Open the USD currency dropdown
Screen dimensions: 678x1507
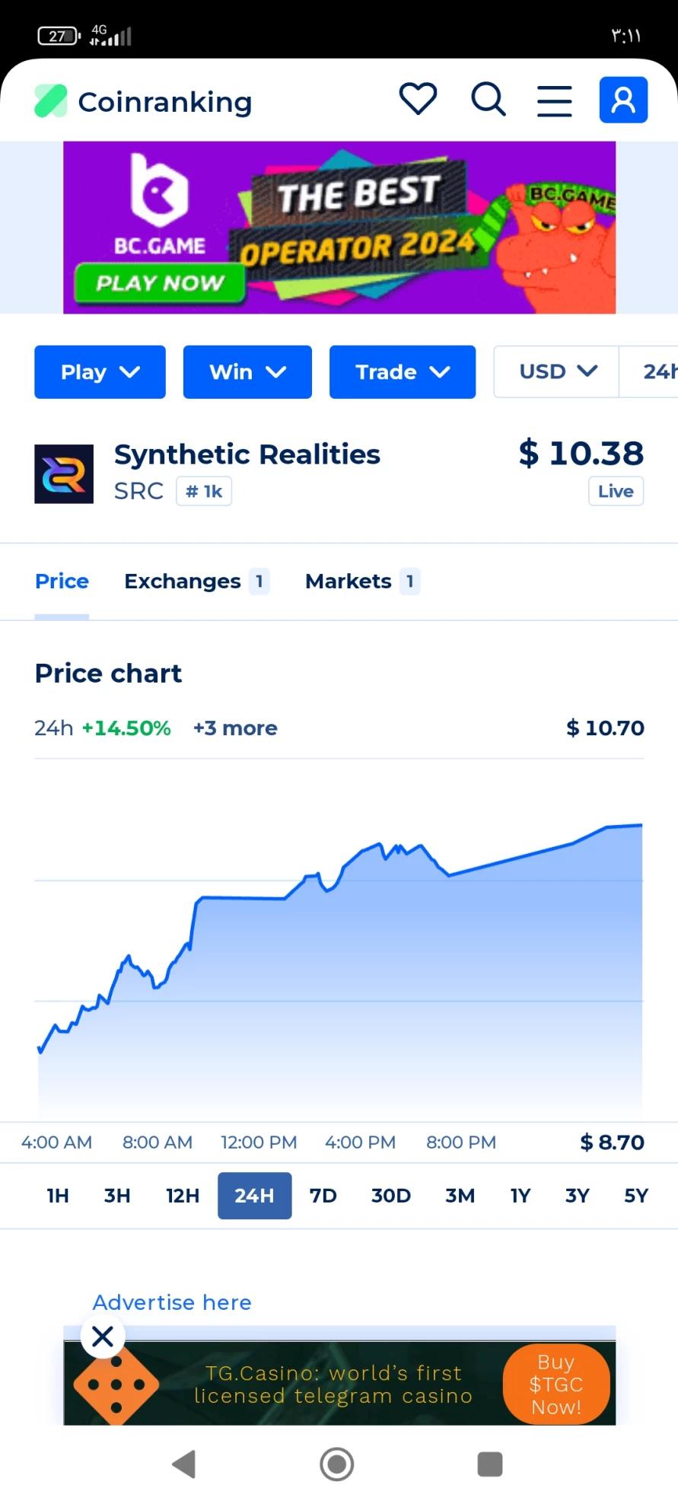(557, 371)
